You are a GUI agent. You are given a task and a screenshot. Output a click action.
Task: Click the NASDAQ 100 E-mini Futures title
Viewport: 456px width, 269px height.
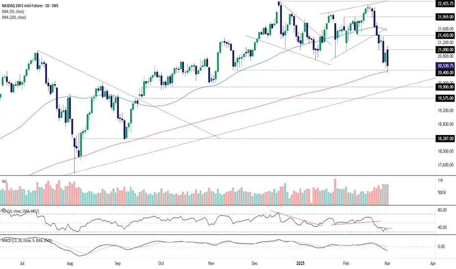tap(30, 5)
